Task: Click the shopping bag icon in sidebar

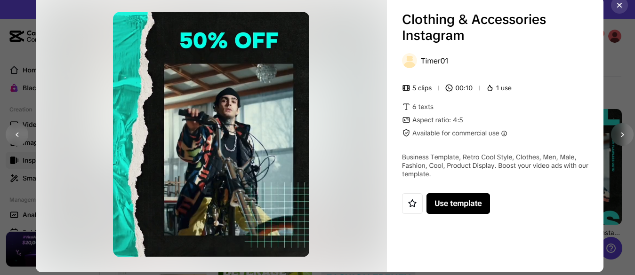Action: pos(14,88)
